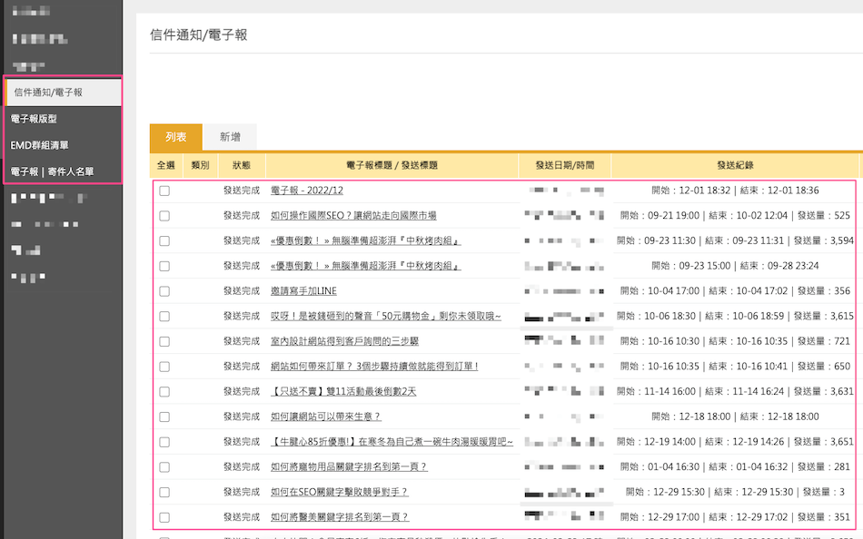
Task: Open 信件通知/電子報 sidebar item
Action: tap(48, 93)
